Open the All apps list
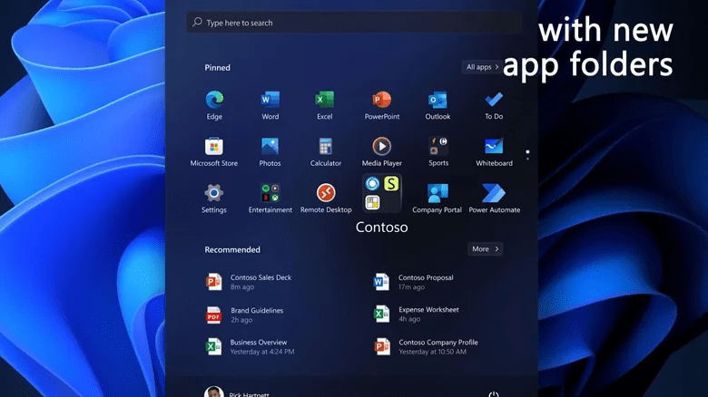The image size is (708, 397). (x=482, y=67)
